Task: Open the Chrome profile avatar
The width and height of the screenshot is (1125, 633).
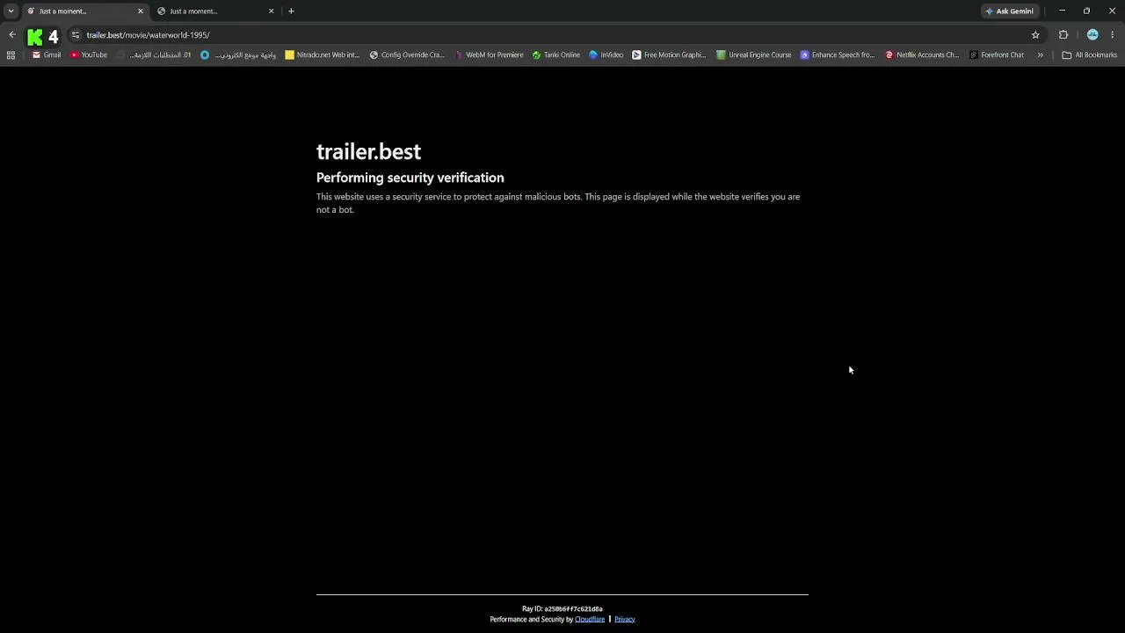Action: pos(1092,35)
